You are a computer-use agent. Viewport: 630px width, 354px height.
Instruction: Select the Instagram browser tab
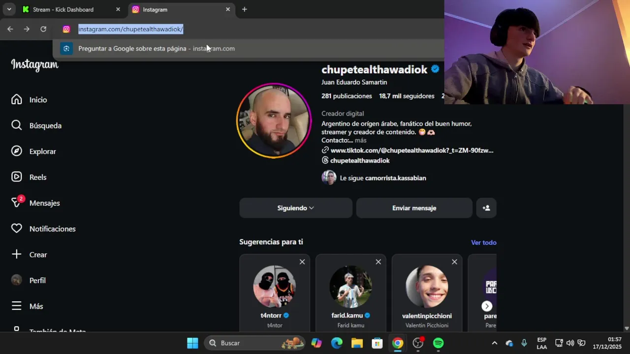coord(181,9)
